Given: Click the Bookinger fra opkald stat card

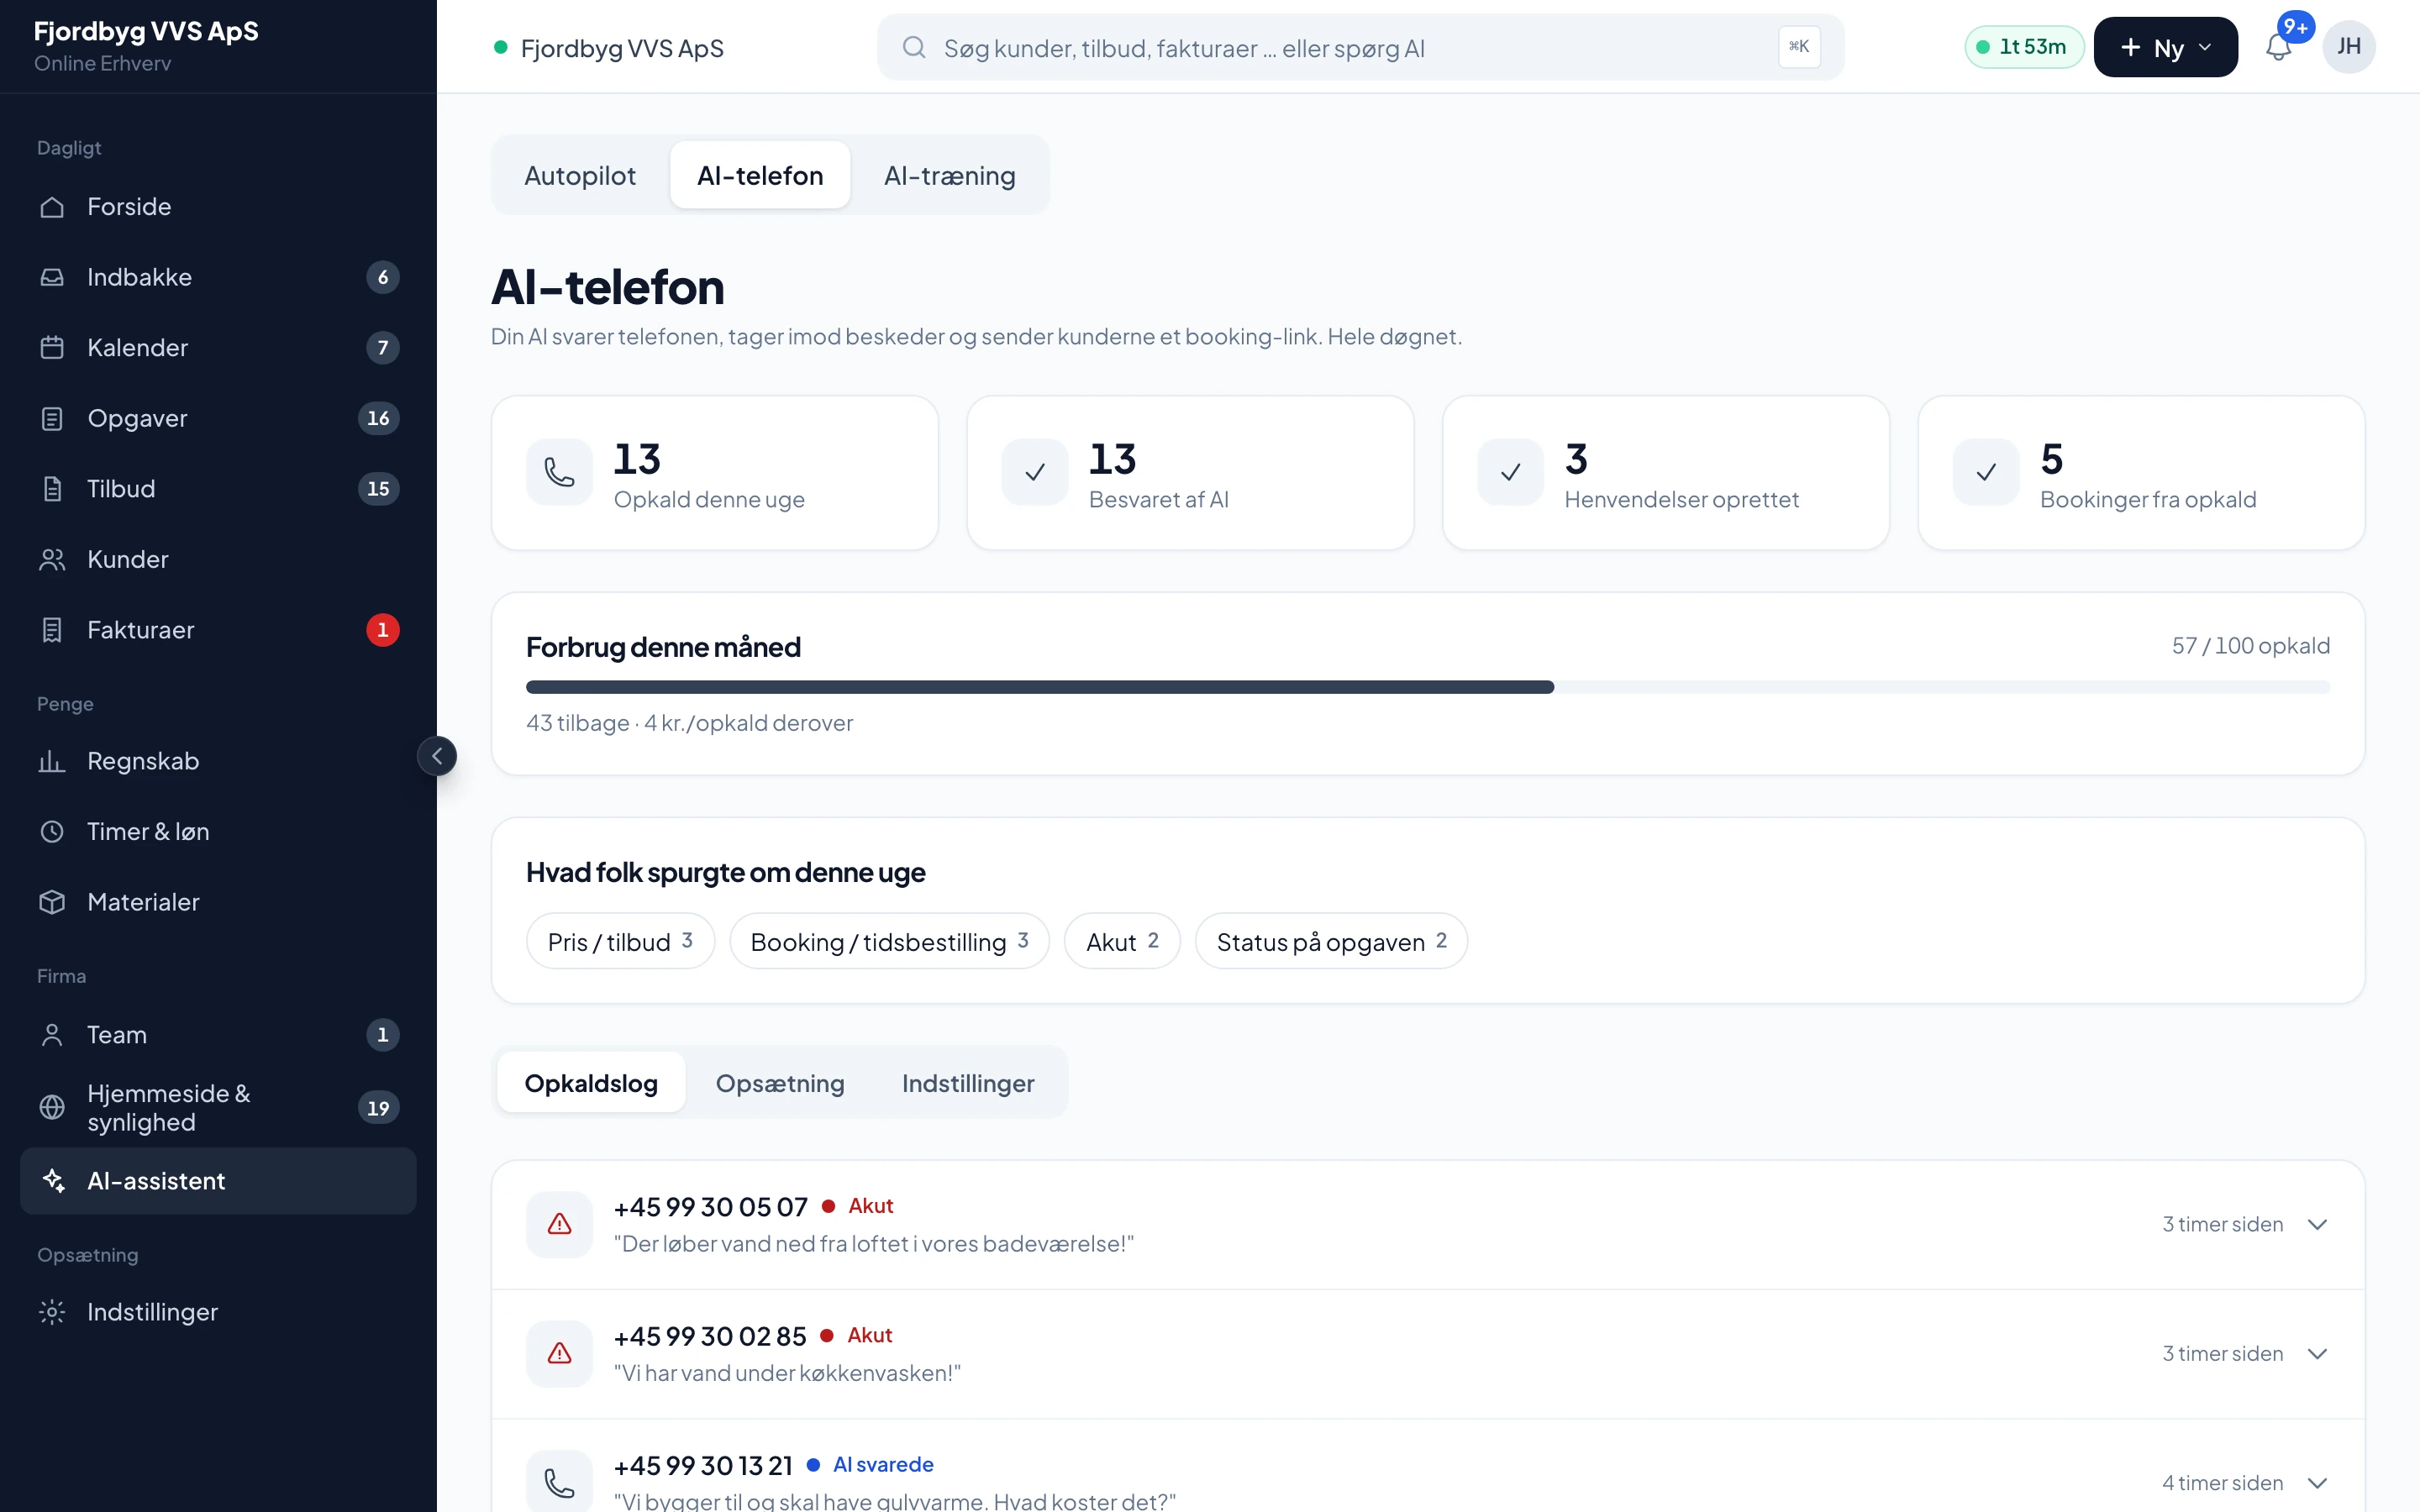Looking at the screenshot, I should click(2141, 472).
